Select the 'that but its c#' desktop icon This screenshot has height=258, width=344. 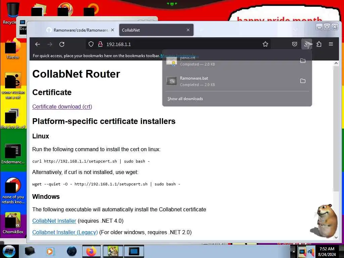coord(13,119)
